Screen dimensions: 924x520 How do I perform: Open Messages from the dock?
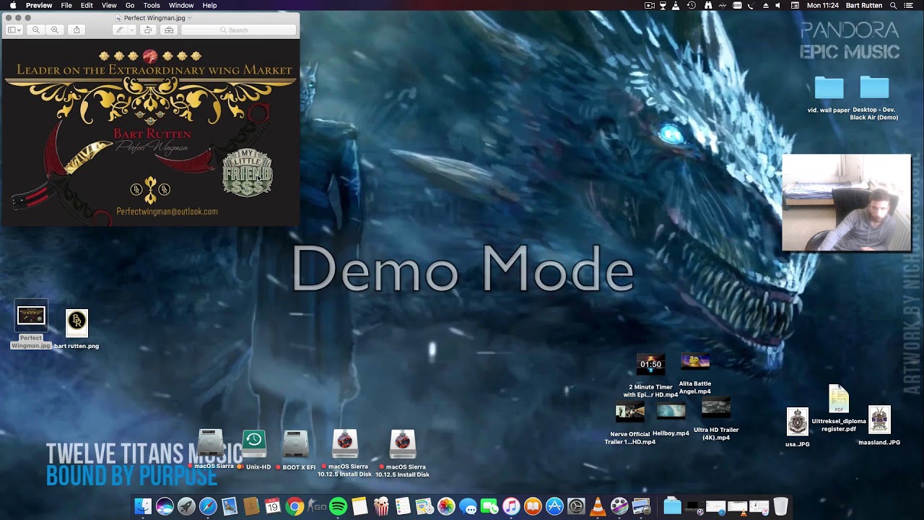click(468, 507)
